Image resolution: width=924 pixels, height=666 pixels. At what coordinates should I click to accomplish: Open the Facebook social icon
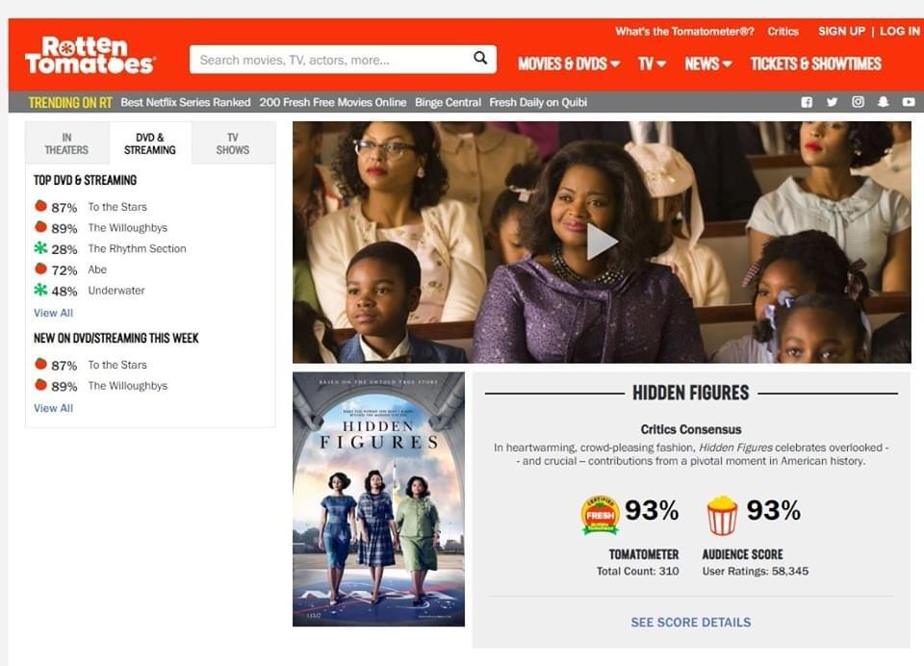coord(807,102)
